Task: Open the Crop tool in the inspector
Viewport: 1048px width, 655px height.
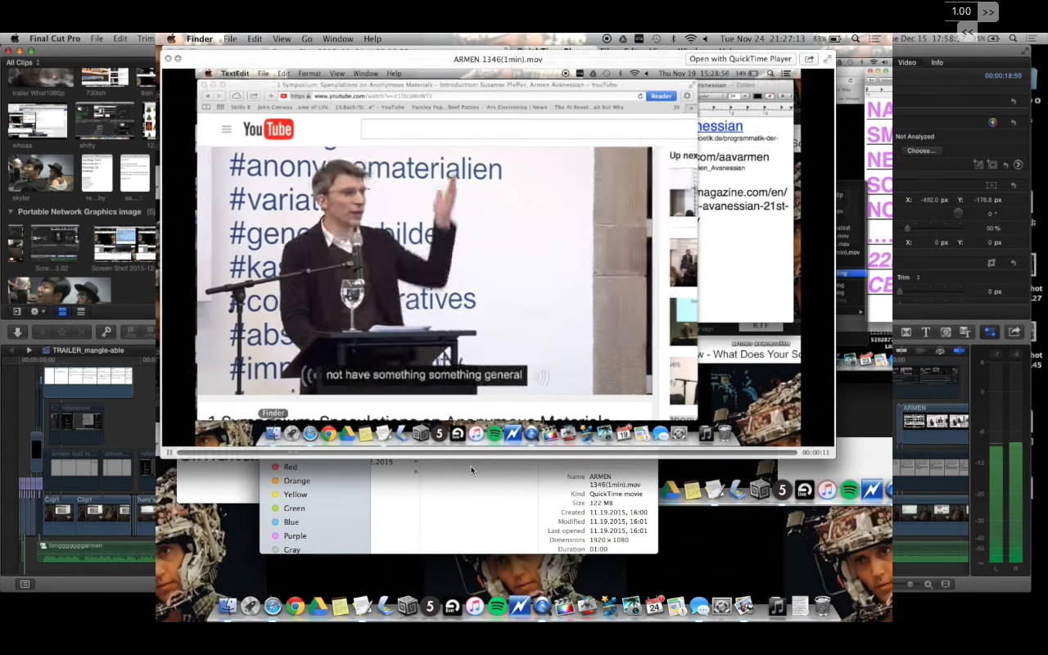Action: click(992, 263)
